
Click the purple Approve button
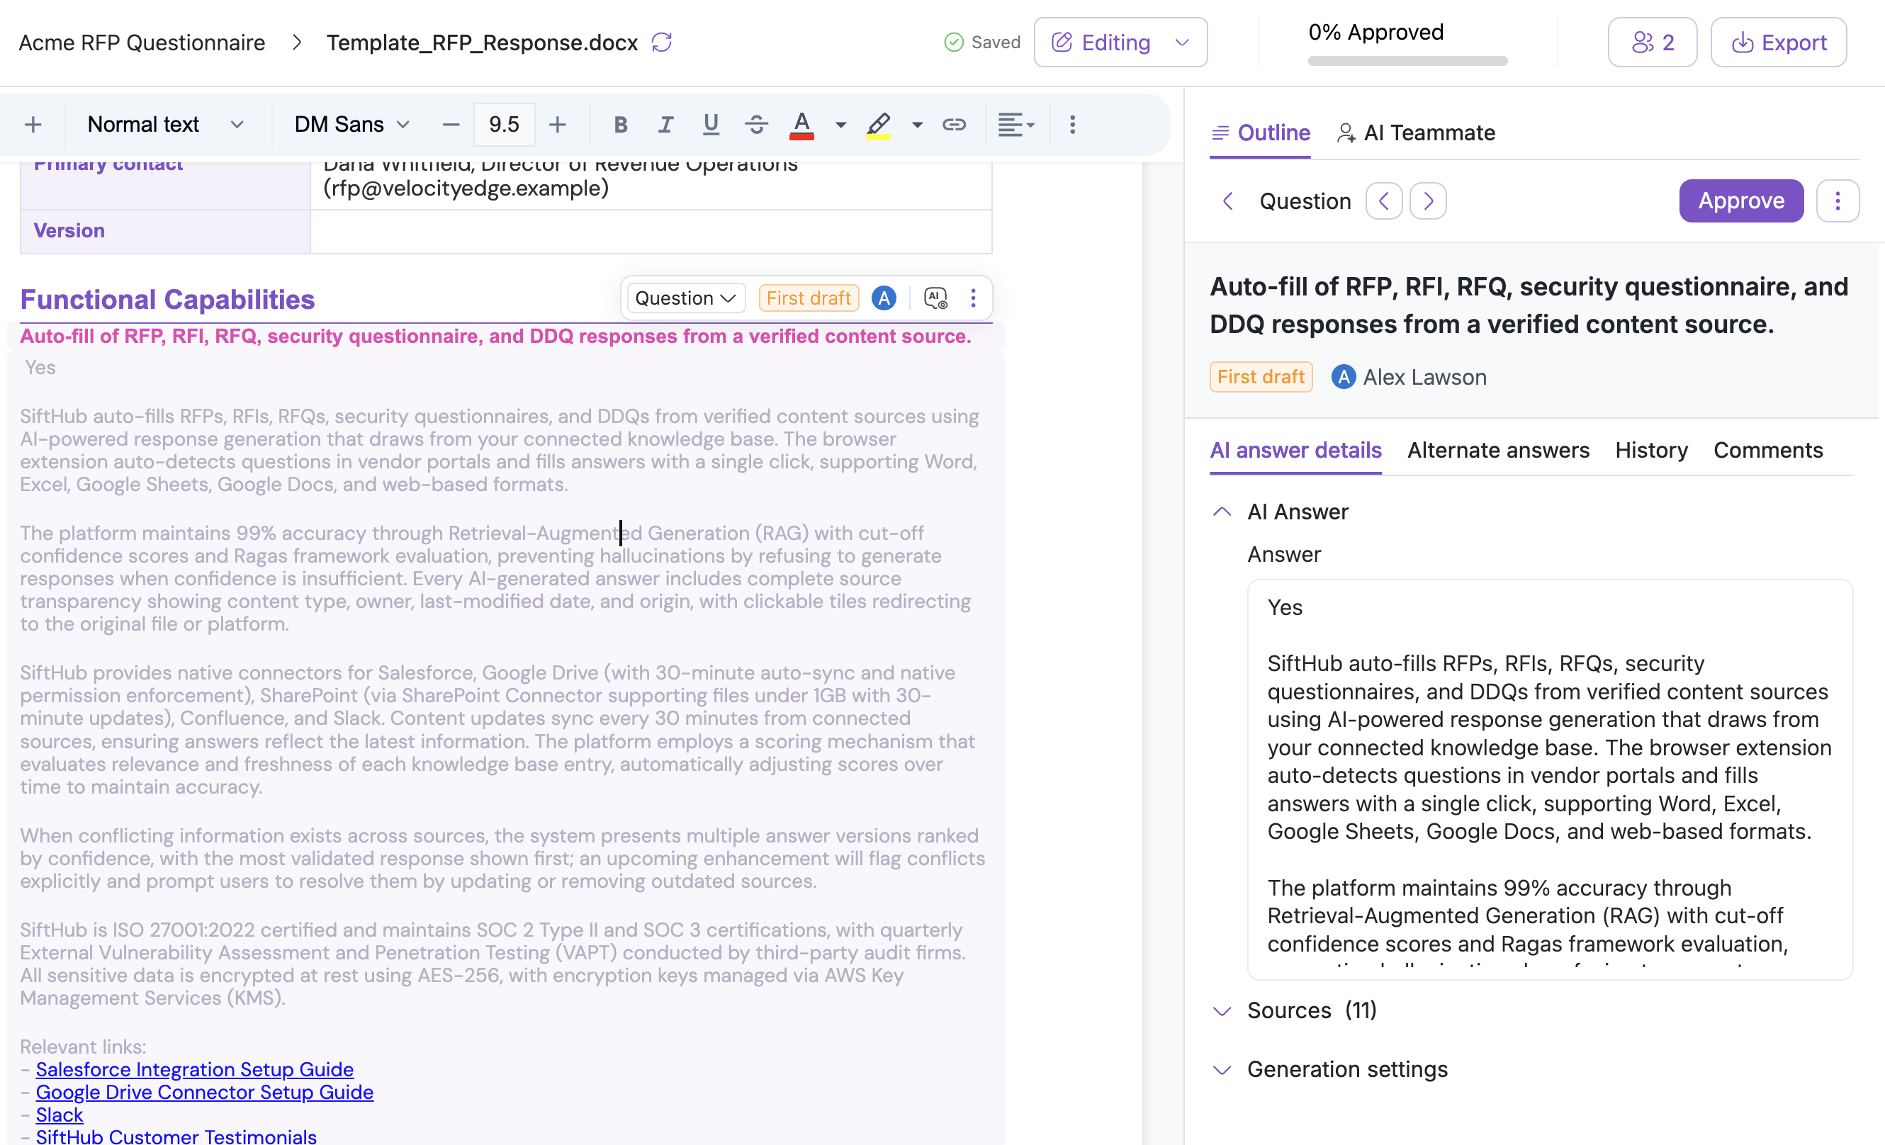click(1740, 201)
